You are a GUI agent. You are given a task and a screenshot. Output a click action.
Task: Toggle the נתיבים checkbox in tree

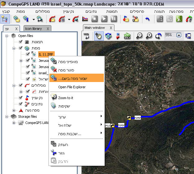[21, 104]
